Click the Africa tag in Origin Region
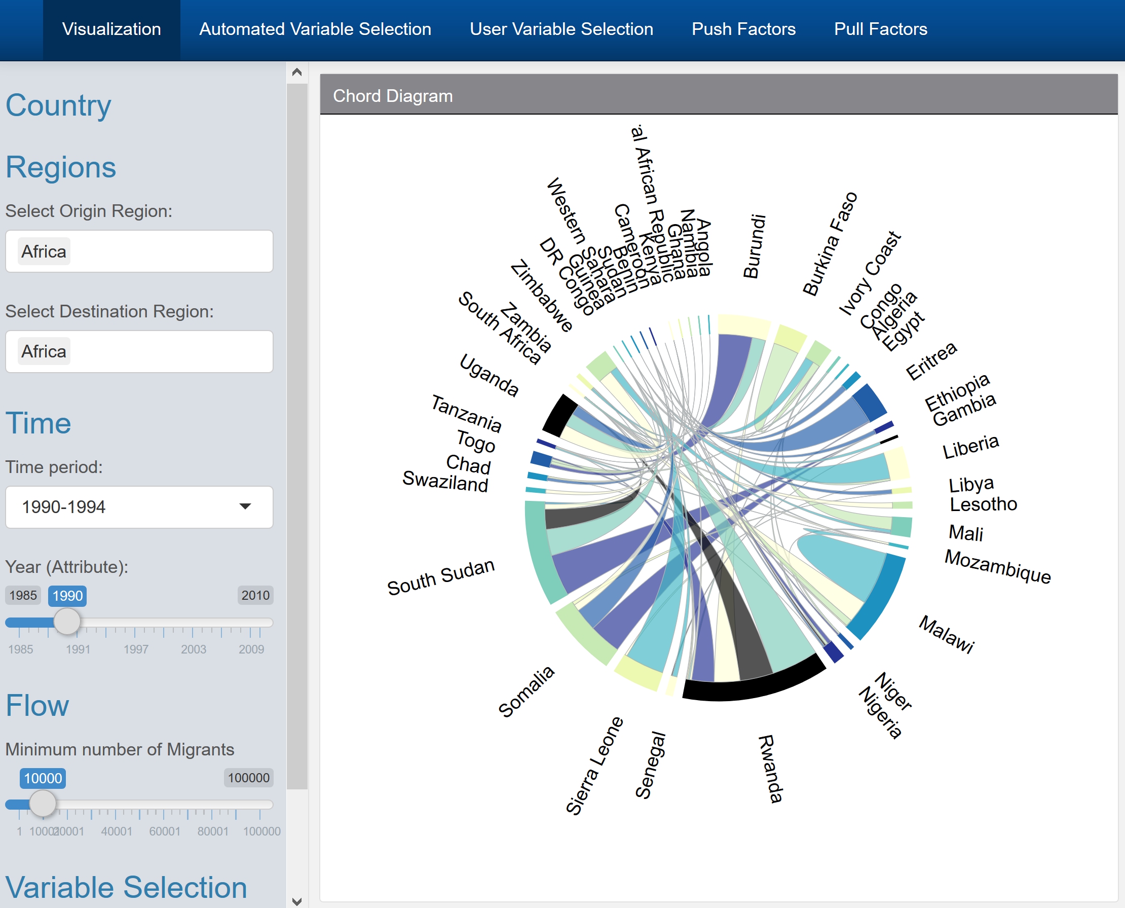The height and width of the screenshot is (908, 1125). coord(44,251)
